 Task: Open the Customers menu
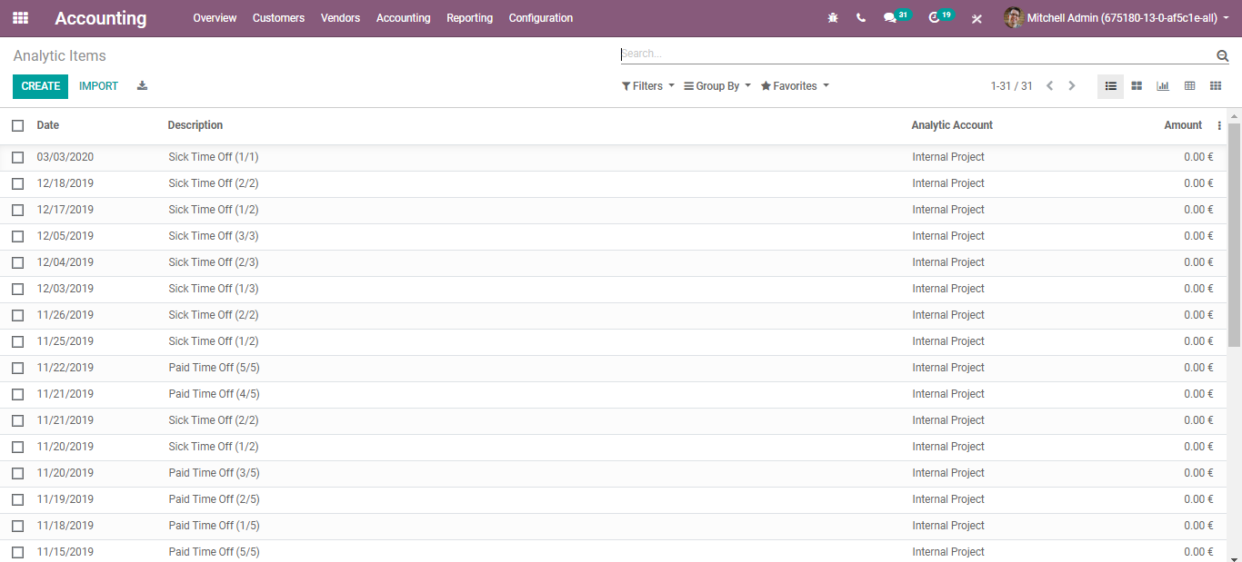278,18
